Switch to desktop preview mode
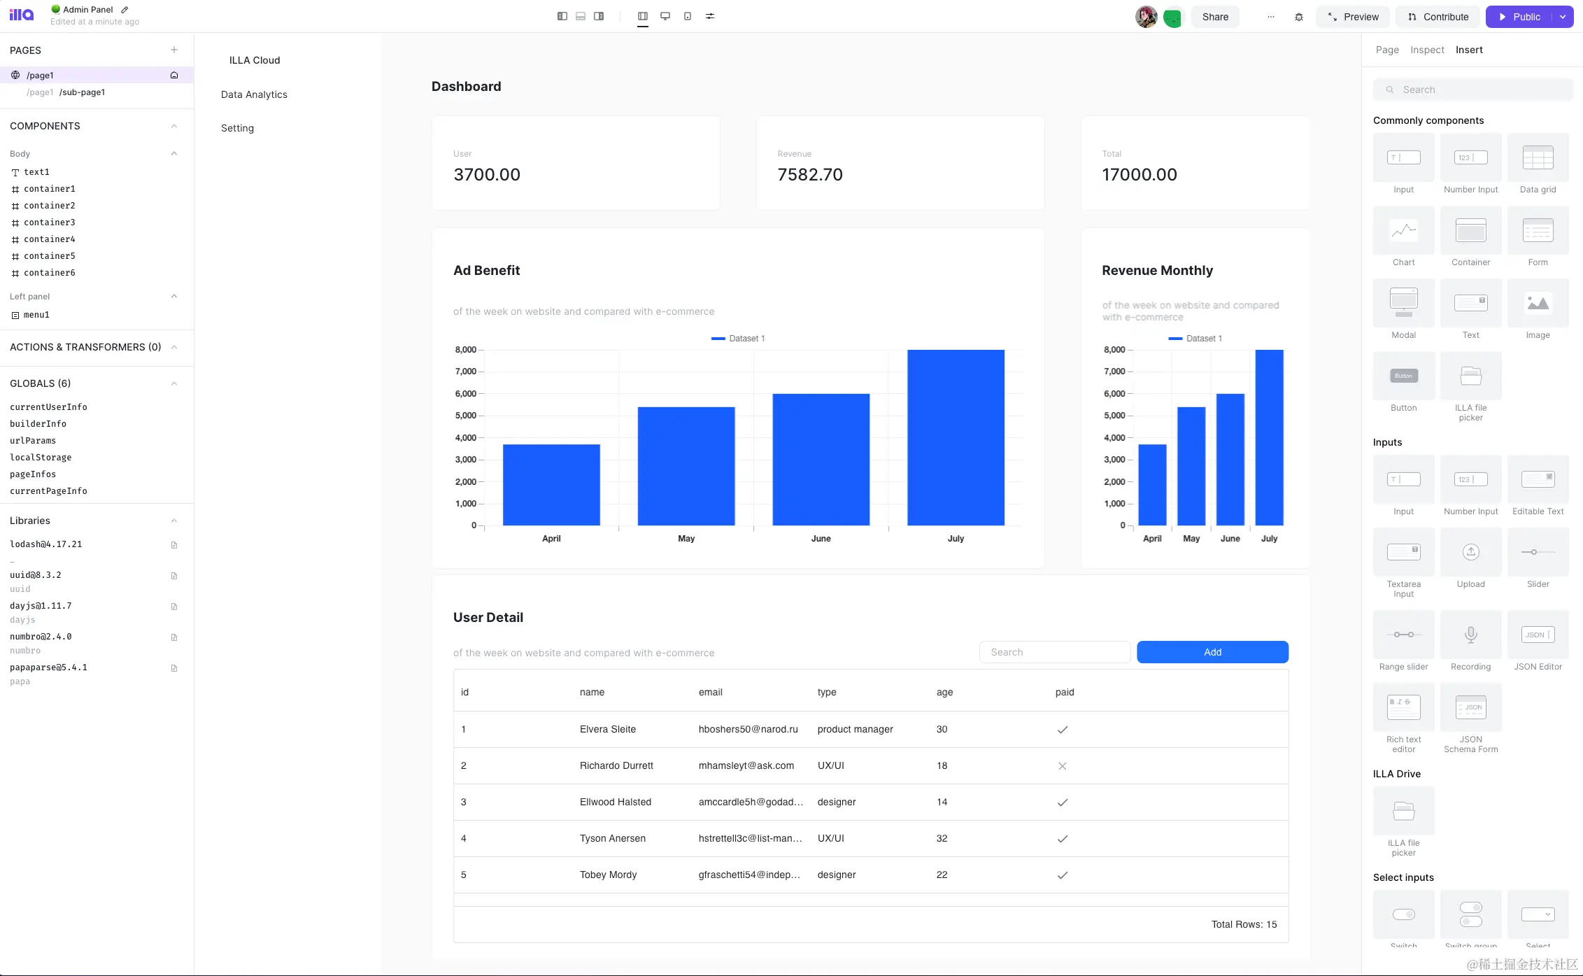Viewport: 1583px width, 976px height. click(x=665, y=16)
